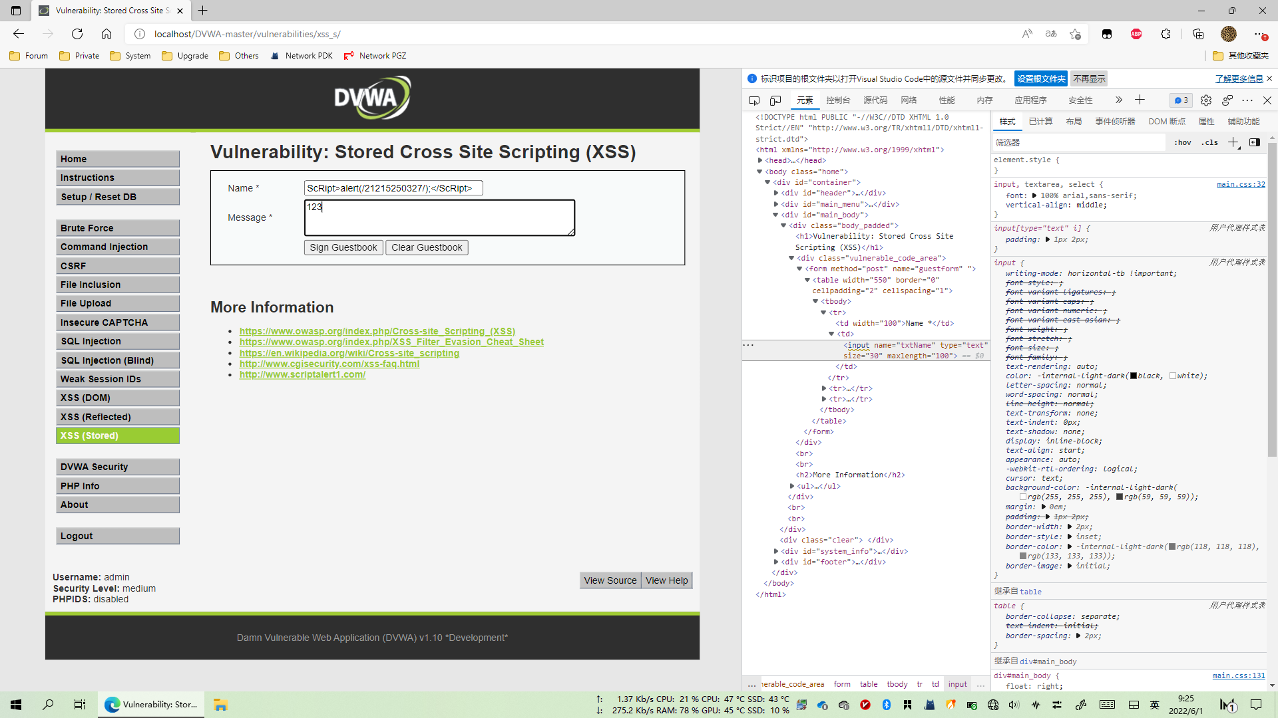Switch to the 网络 network tab
This screenshot has height=718, width=1278.
[x=909, y=100]
